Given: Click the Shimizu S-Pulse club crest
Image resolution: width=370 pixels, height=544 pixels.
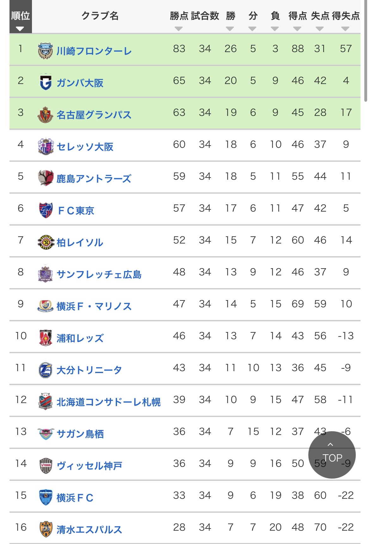Looking at the screenshot, I should pyautogui.click(x=46, y=529).
